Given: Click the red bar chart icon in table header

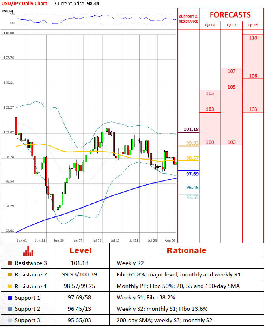Looking at the screenshot, I should [28, 251].
